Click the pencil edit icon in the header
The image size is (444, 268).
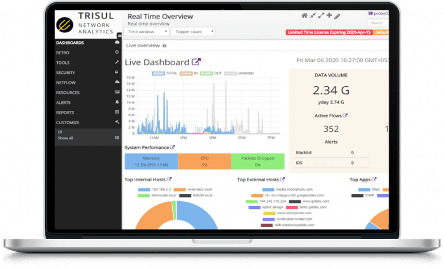pos(338,16)
